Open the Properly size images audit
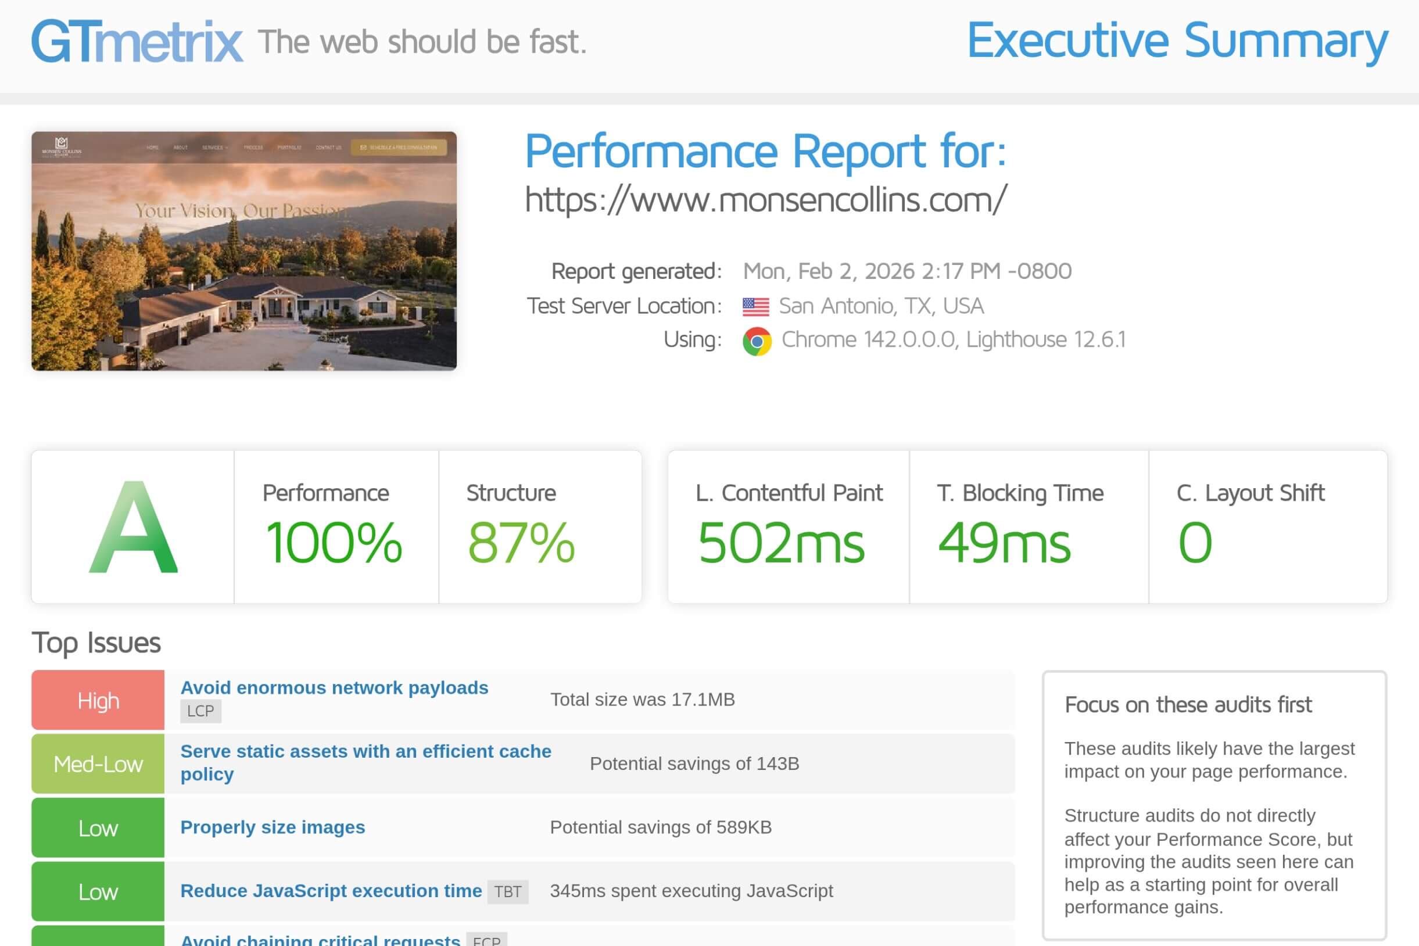 [272, 827]
